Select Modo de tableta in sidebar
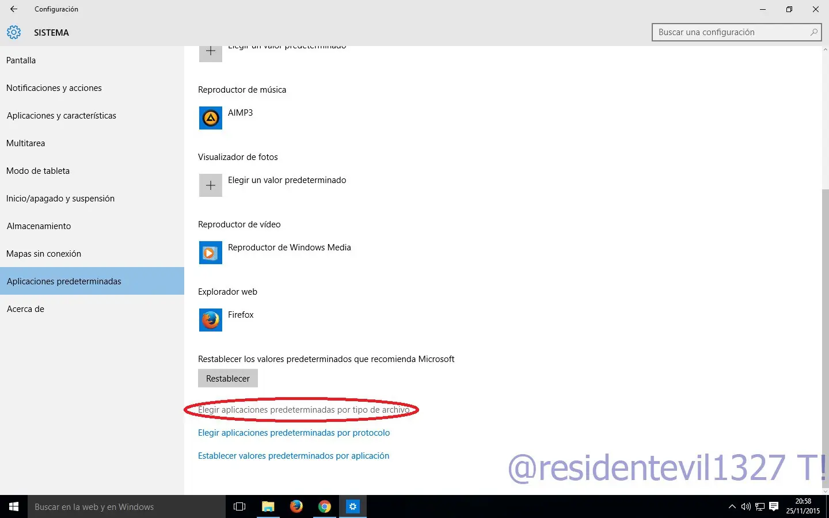This screenshot has width=829, height=518. (x=92, y=171)
